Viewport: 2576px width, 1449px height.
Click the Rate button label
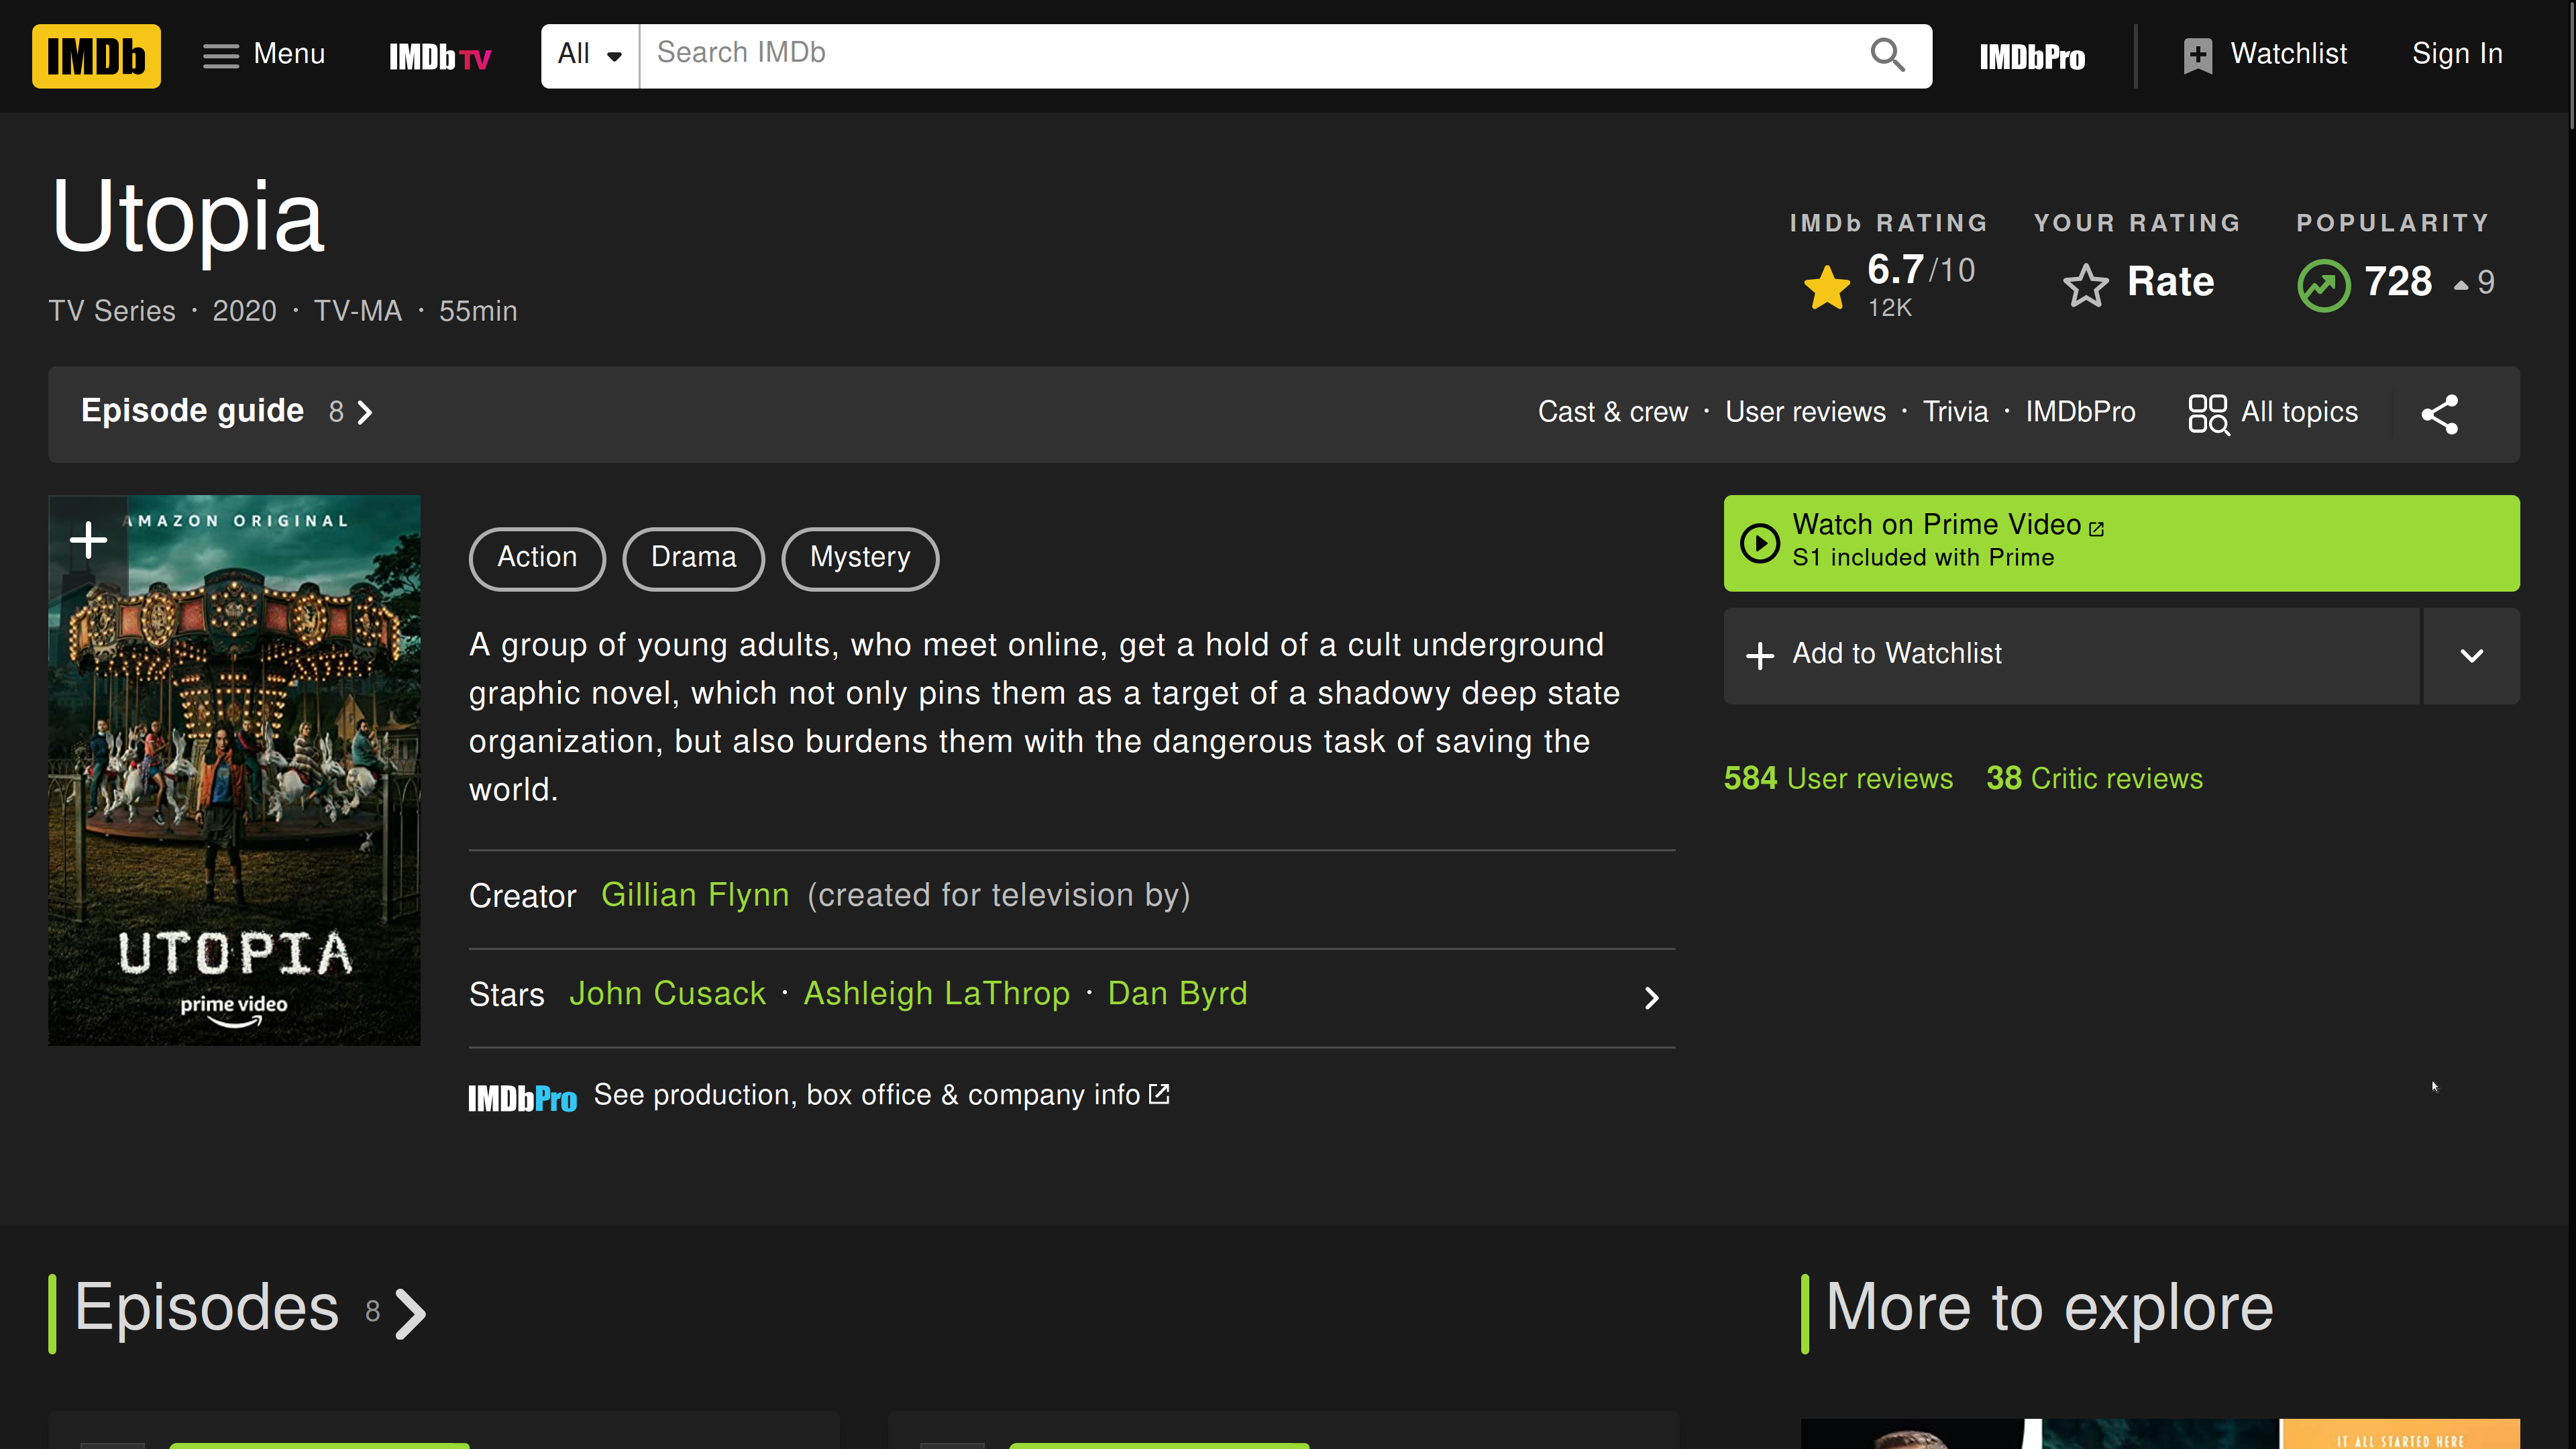2170,282
